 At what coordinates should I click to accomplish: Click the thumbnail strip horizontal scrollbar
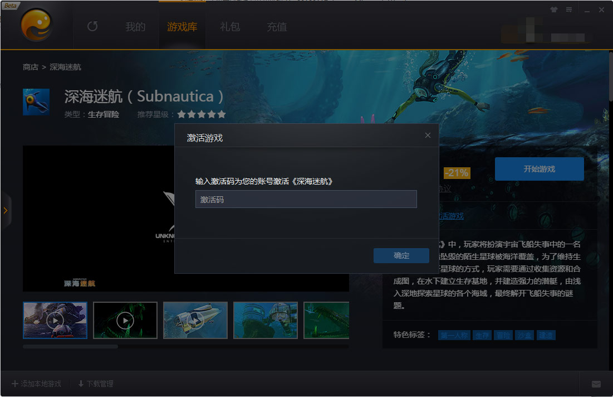(x=71, y=346)
